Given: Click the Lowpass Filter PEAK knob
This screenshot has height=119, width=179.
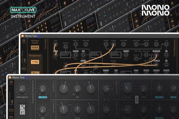Looking at the screenshot, I should 144,89.
